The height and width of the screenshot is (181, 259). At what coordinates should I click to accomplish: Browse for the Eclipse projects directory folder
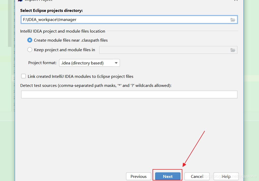point(233,20)
